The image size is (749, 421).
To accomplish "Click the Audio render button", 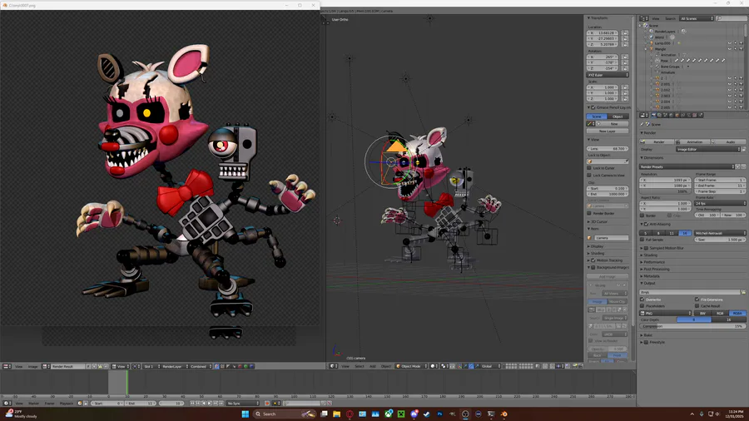I will (x=728, y=141).
